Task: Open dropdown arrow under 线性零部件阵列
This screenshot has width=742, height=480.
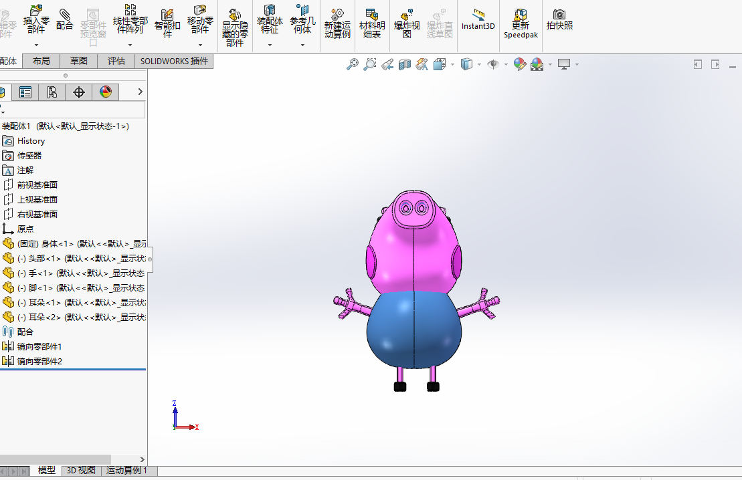Action: click(130, 45)
